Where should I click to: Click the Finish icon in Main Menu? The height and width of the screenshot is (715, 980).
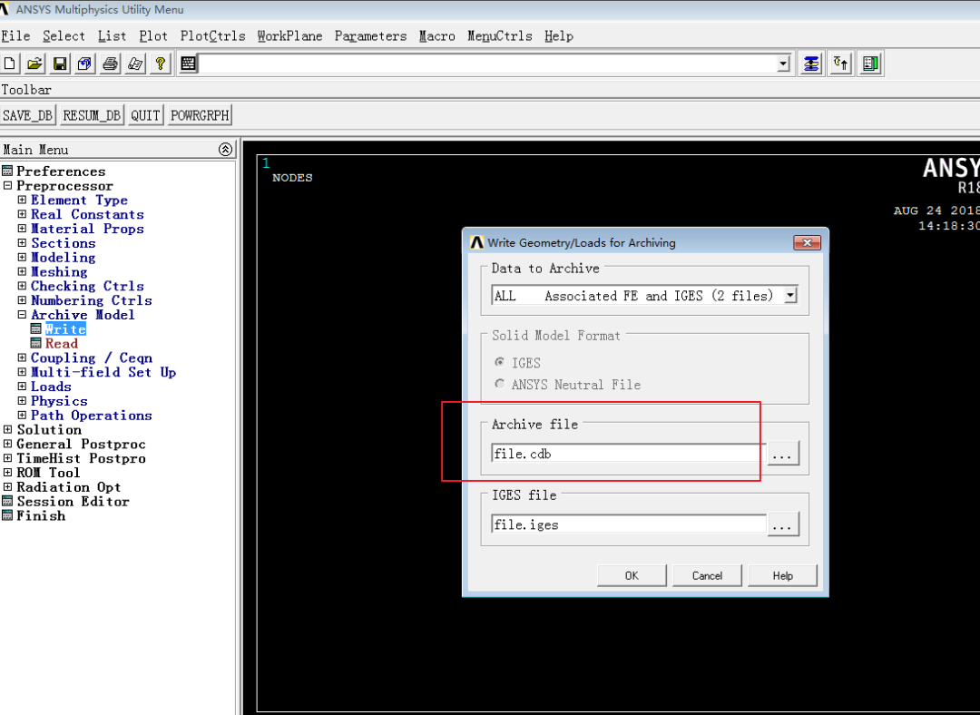click(7, 515)
